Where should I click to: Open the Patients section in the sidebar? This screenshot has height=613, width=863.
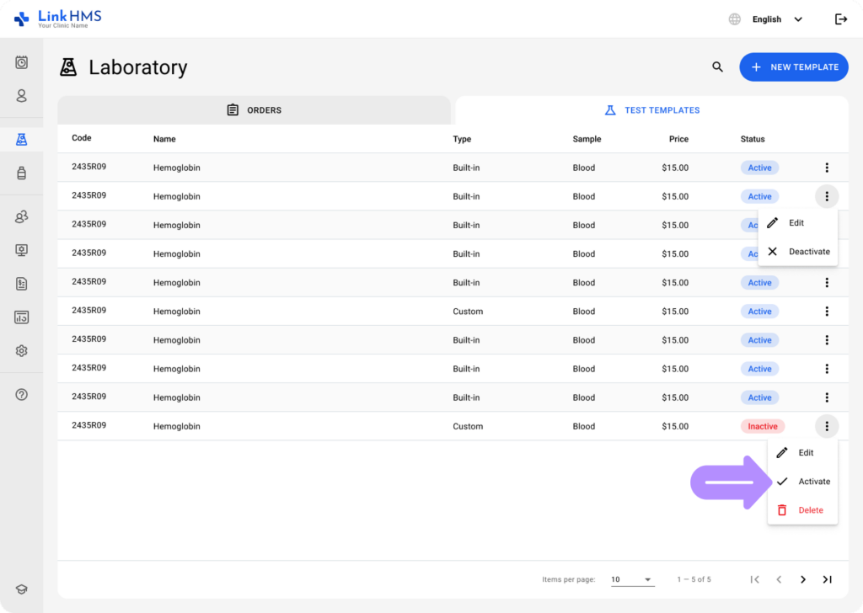(x=20, y=96)
